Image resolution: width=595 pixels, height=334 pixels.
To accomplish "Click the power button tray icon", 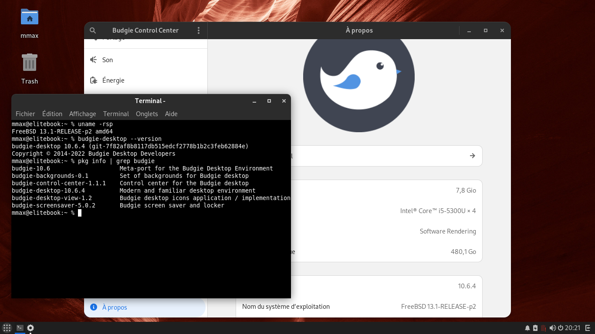I will pos(560,328).
